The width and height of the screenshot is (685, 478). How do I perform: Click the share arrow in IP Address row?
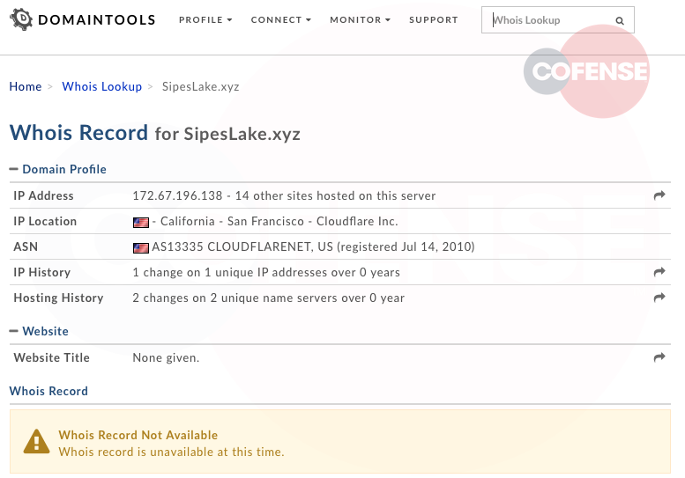pos(659,195)
